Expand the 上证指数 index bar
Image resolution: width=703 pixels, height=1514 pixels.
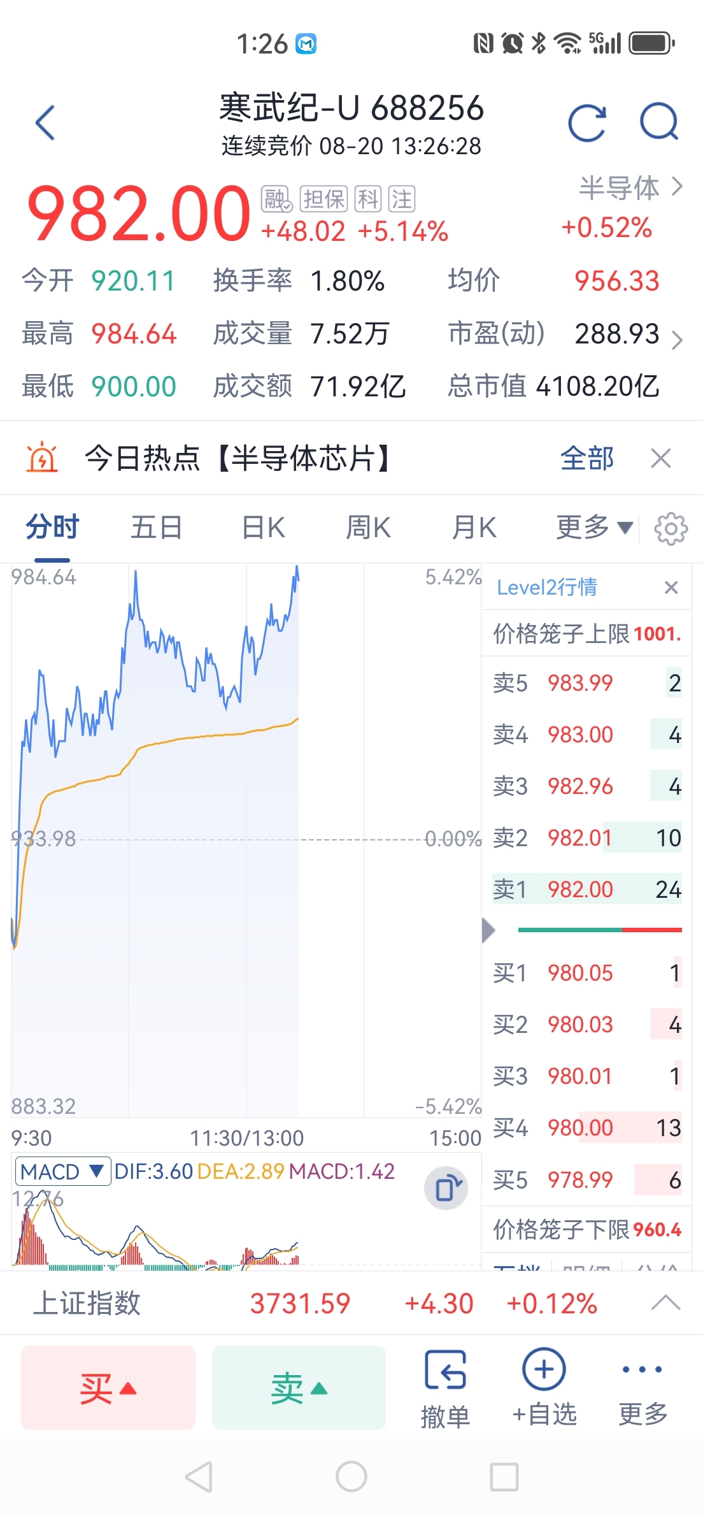[x=665, y=1303]
